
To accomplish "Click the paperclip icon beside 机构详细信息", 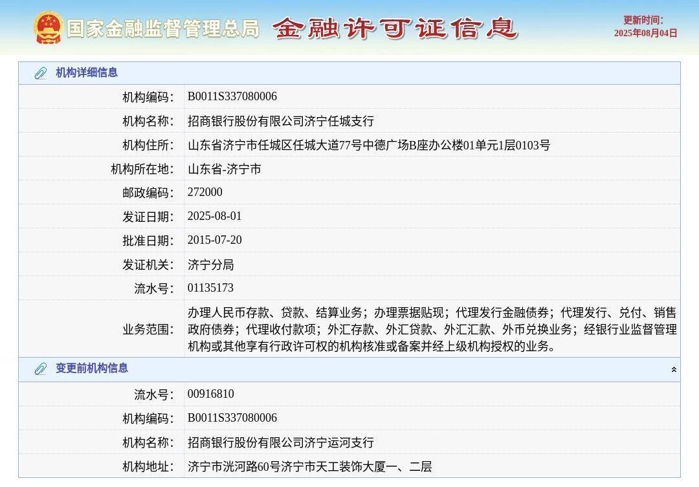I will (x=40, y=73).
